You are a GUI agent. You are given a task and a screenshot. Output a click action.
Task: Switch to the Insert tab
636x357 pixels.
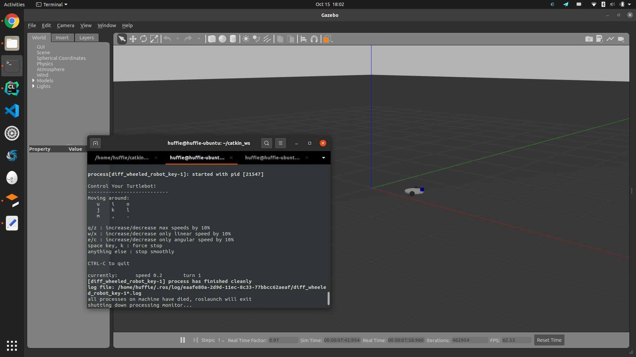pos(62,38)
